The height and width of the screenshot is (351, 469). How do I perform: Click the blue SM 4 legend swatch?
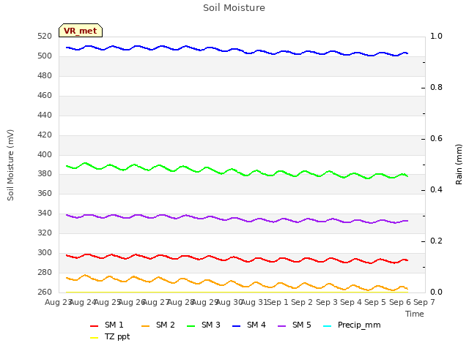pyautogui.click(x=237, y=326)
